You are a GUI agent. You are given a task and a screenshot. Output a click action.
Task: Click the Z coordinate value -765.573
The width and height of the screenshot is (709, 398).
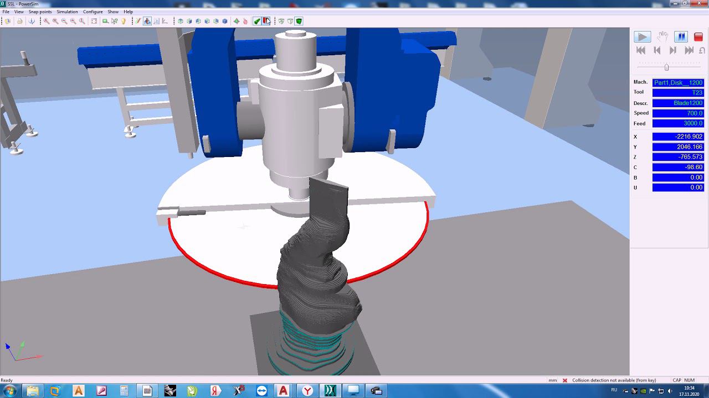[x=678, y=157]
